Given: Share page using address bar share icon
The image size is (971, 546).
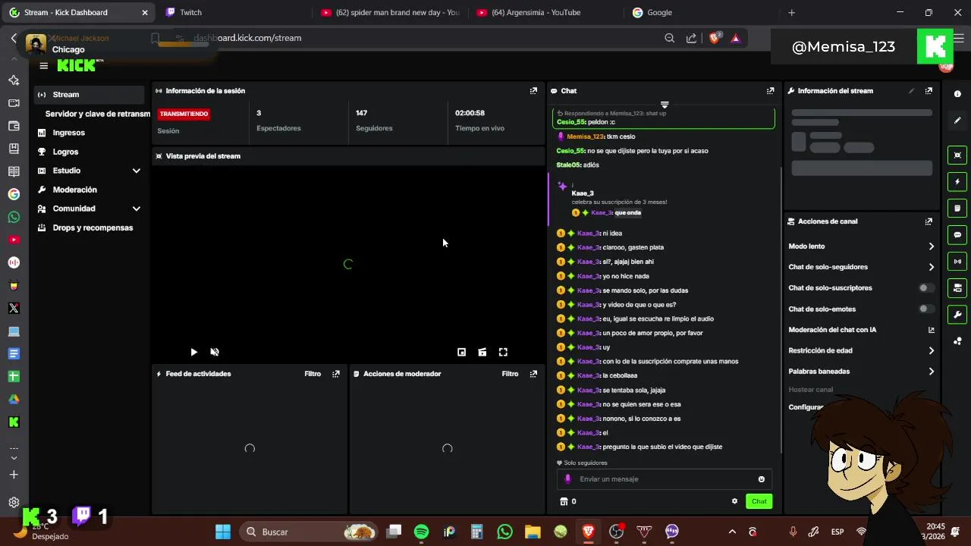Looking at the screenshot, I should 691,38.
